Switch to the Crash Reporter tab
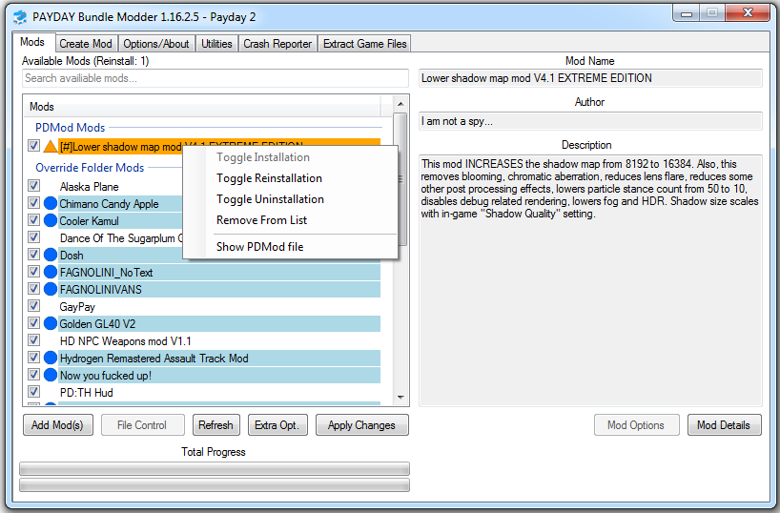Image resolution: width=780 pixels, height=513 pixels. tap(277, 44)
